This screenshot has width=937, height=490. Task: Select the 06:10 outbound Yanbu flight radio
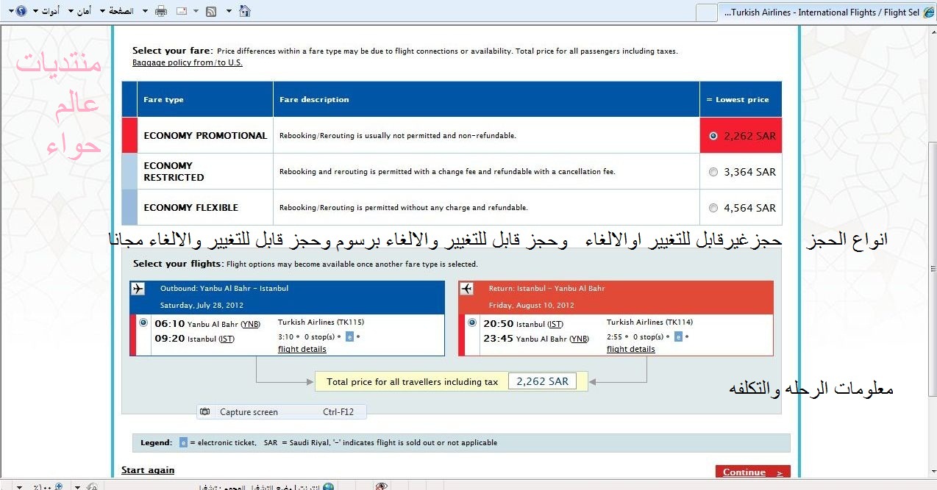click(143, 323)
